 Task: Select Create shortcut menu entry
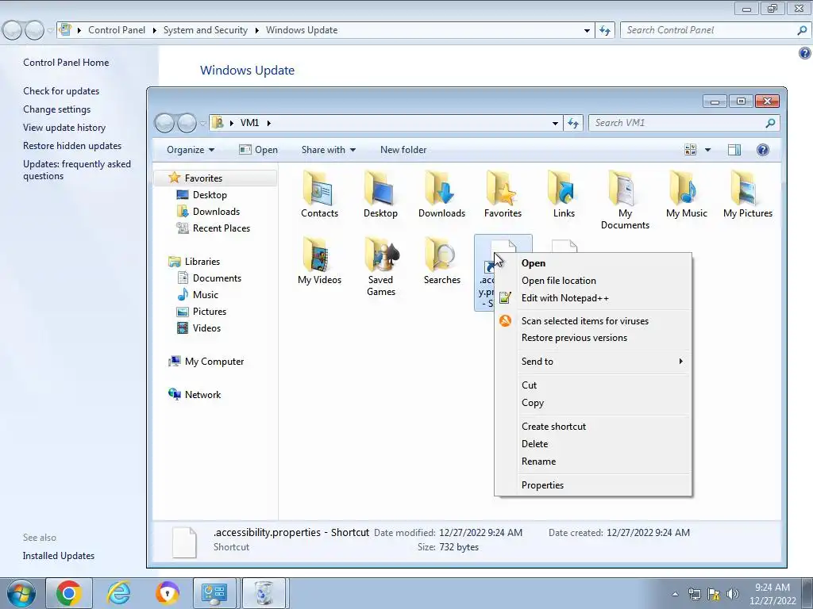593,427
